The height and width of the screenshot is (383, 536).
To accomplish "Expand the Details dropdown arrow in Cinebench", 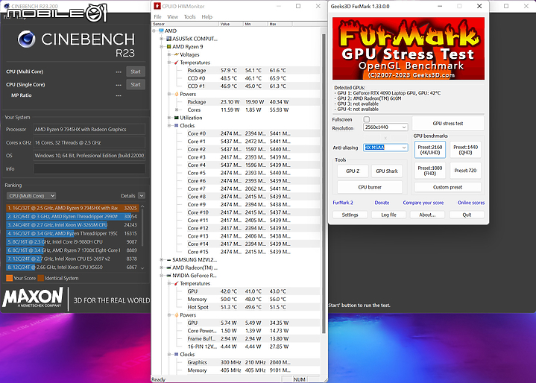I will [x=142, y=196].
